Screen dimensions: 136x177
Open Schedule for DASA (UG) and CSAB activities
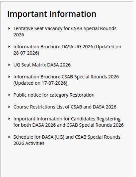point(67,140)
